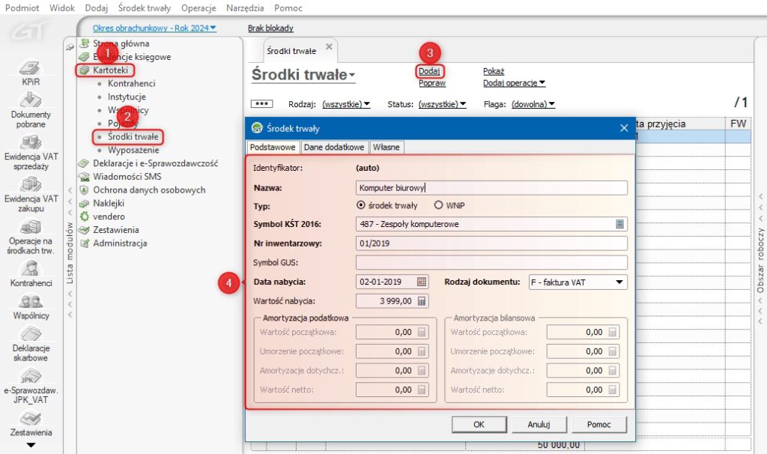Click the Dokumenty pobrane sidebar icon

click(x=31, y=101)
